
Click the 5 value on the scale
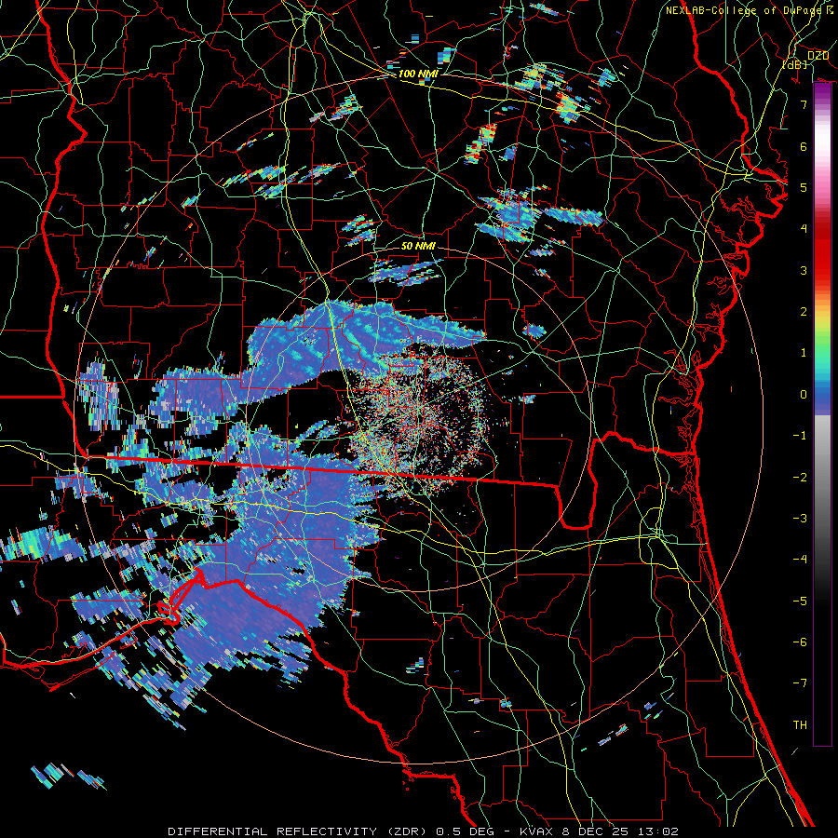pyautogui.click(x=804, y=187)
